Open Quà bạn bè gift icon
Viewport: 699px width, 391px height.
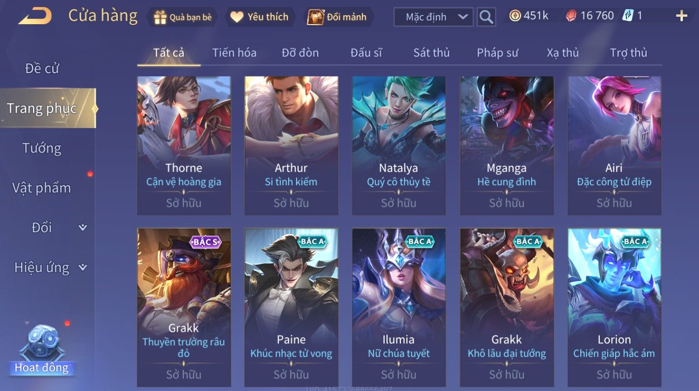pyautogui.click(x=160, y=18)
